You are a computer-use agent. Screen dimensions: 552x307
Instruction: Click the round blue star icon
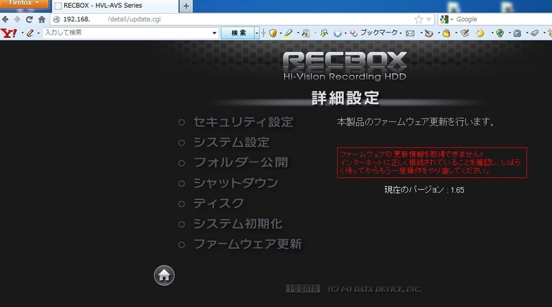tap(337, 33)
